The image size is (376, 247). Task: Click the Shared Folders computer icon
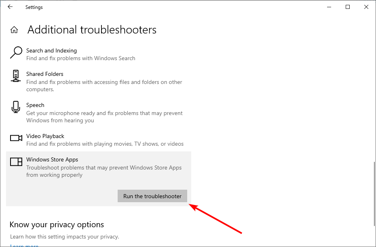(x=16, y=76)
